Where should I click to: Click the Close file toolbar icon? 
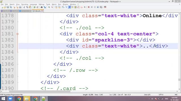coord(14,7)
